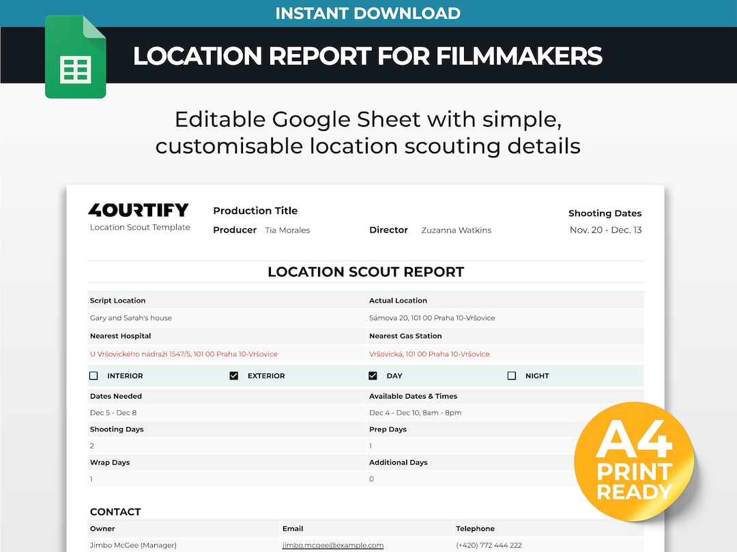The height and width of the screenshot is (552, 737).
Task: Uncheck the EXTERIOR checkbox
Action: click(x=234, y=375)
